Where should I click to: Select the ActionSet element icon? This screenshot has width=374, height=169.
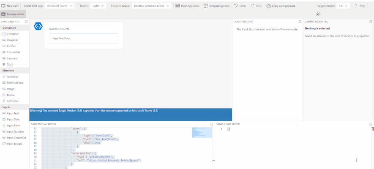tap(4, 101)
